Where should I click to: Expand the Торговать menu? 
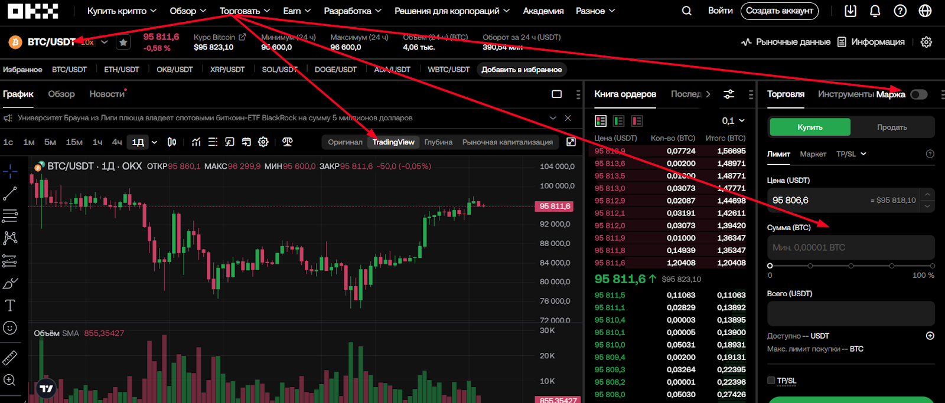[245, 11]
